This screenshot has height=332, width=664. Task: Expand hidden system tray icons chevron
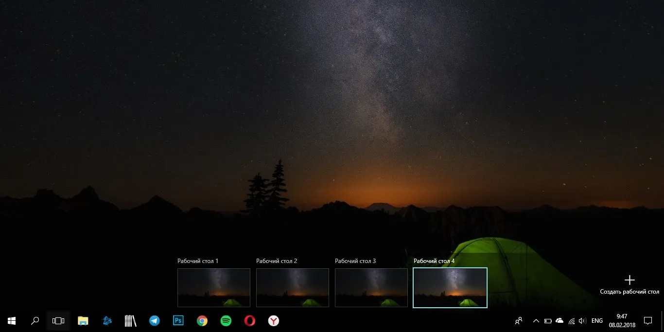pyautogui.click(x=536, y=321)
